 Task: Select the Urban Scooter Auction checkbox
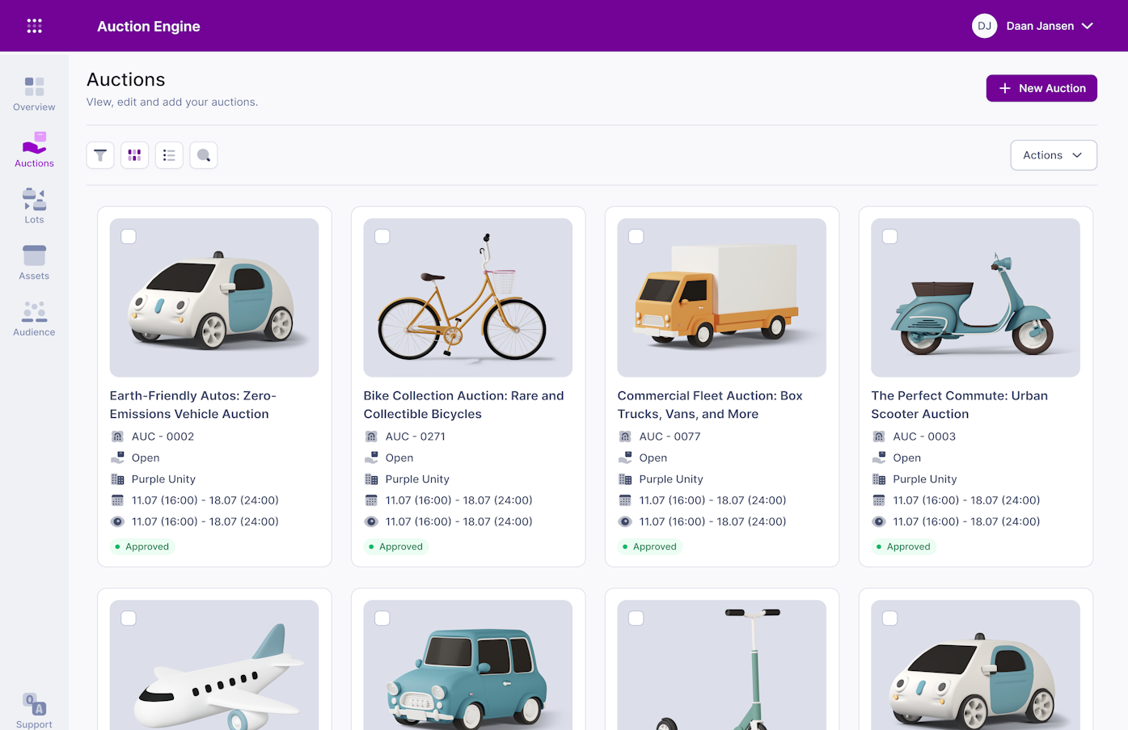890,237
